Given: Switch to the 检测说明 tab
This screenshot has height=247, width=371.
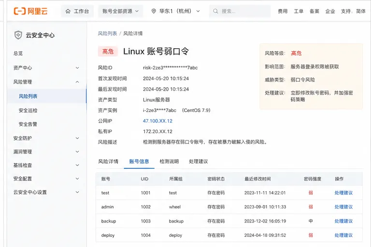Looking at the screenshot, I should [169, 162].
